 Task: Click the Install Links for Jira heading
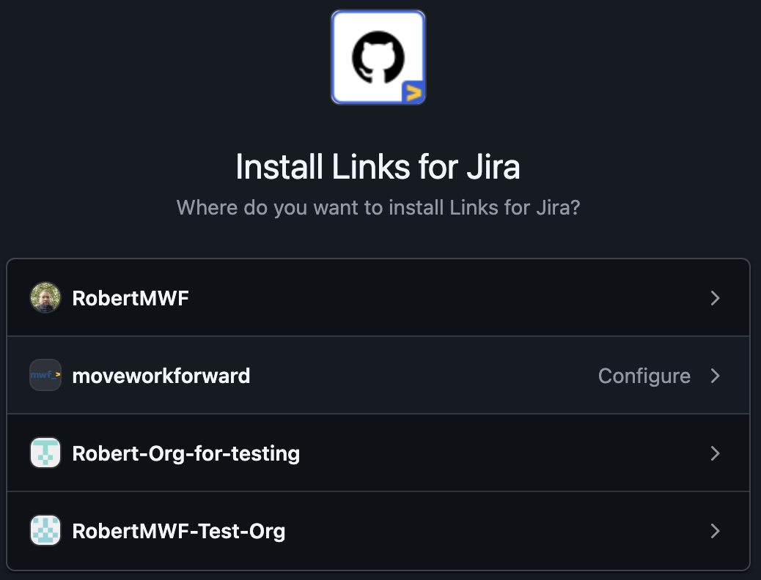(378, 167)
